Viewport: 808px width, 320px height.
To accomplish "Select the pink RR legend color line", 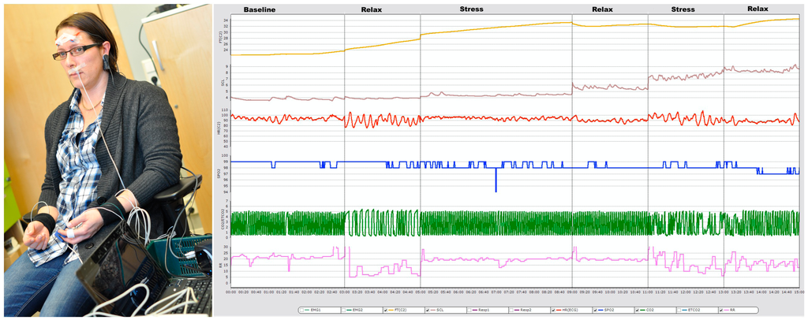I will point(727,311).
